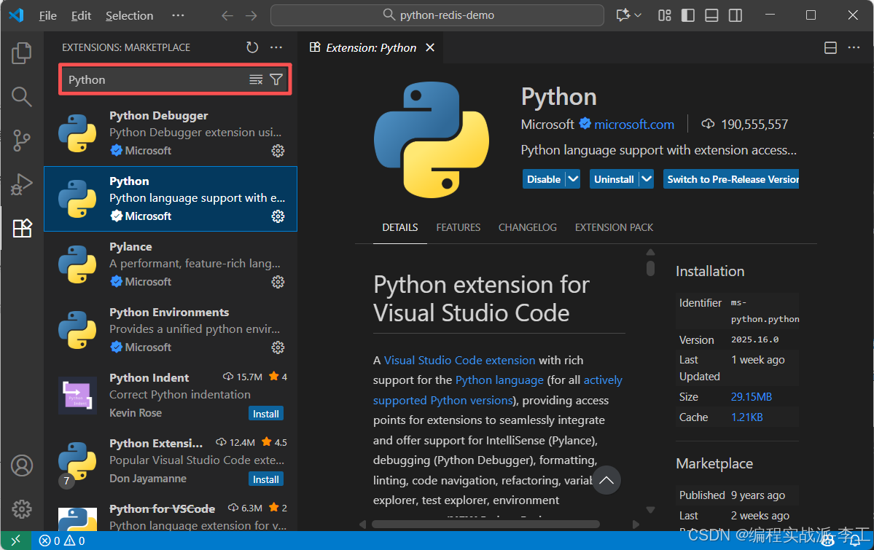This screenshot has height=550, width=874.
Task: Open the Explorer view in activity bar
Action: [22, 52]
